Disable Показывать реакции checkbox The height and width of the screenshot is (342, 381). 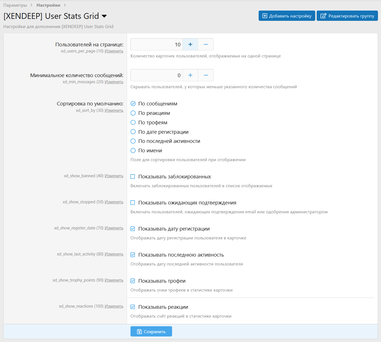tap(133, 307)
